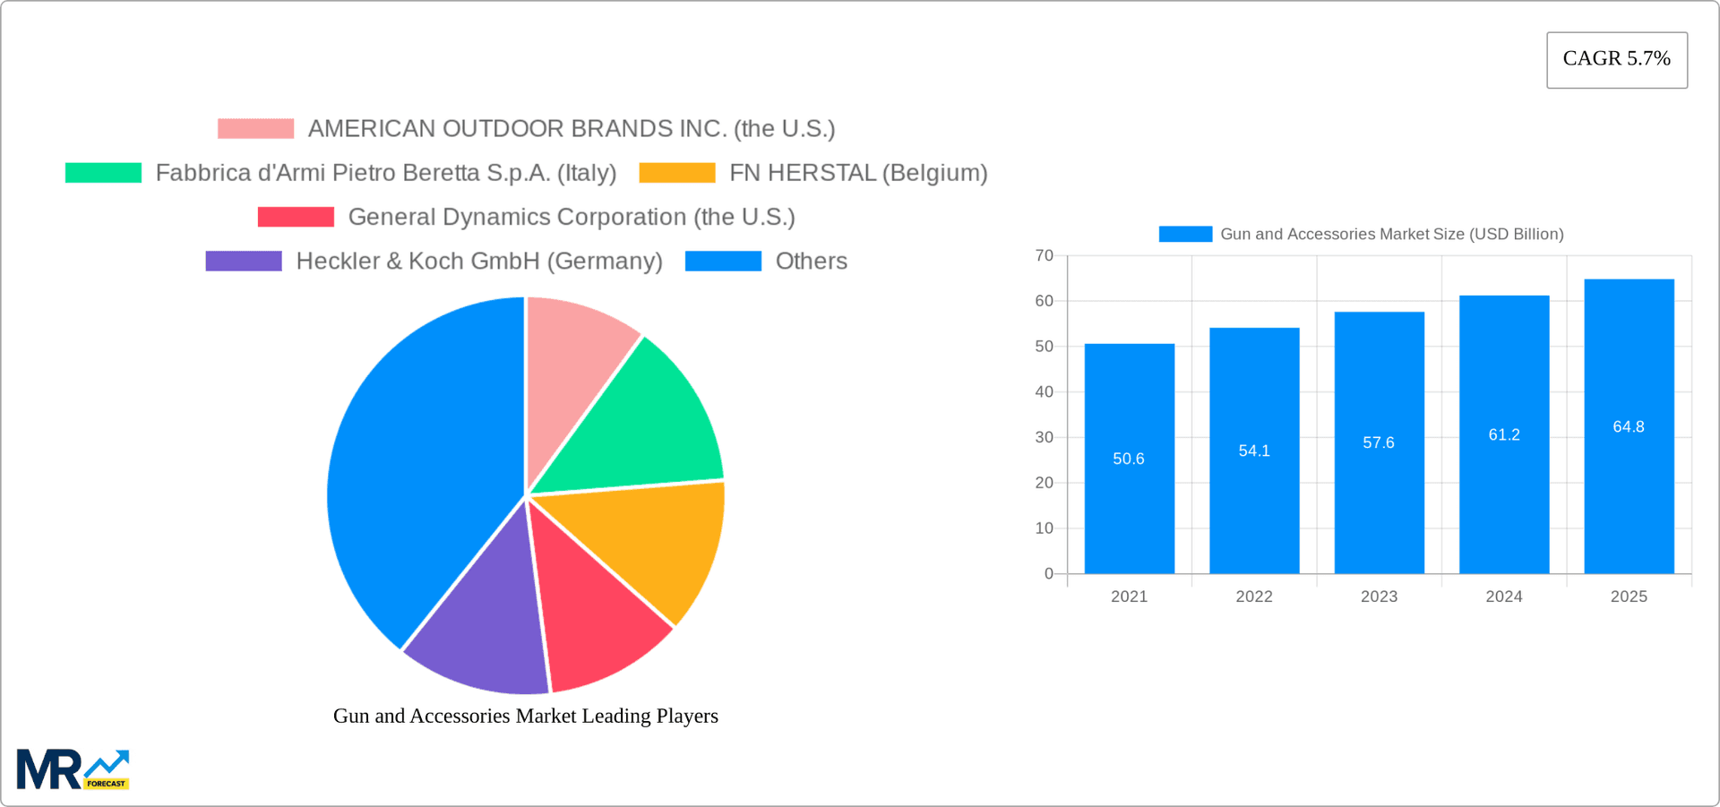Click the red General Dynamics legend swatch
The width and height of the screenshot is (1720, 807).
coord(296,216)
